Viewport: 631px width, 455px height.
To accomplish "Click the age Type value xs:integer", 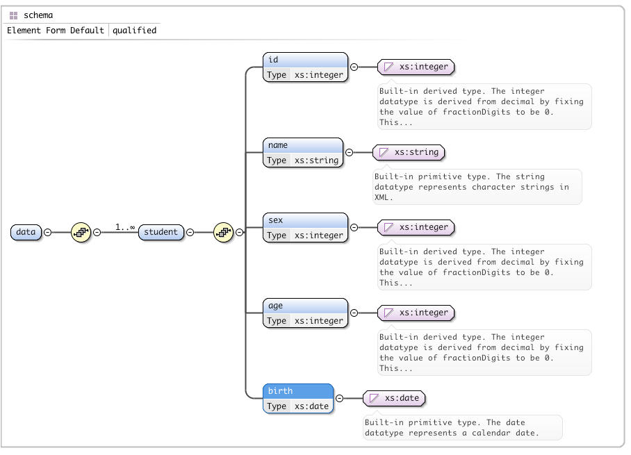I will pyautogui.click(x=319, y=321).
